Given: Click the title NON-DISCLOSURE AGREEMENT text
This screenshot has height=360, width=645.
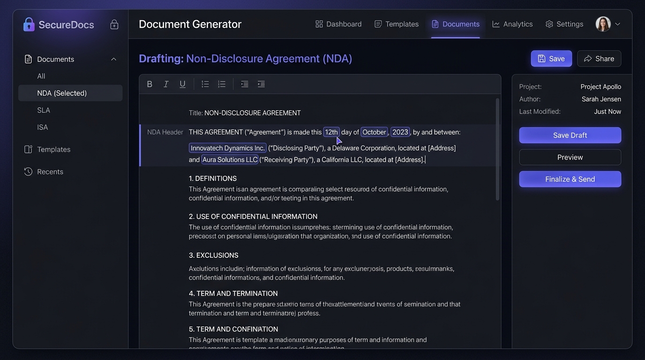Looking at the screenshot, I should point(253,113).
